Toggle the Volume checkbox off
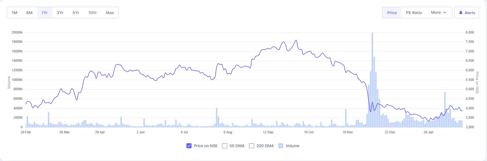This screenshot has width=487, height=161. (x=281, y=146)
